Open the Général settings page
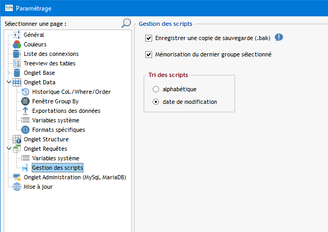The image size is (328, 232). [34, 35]
